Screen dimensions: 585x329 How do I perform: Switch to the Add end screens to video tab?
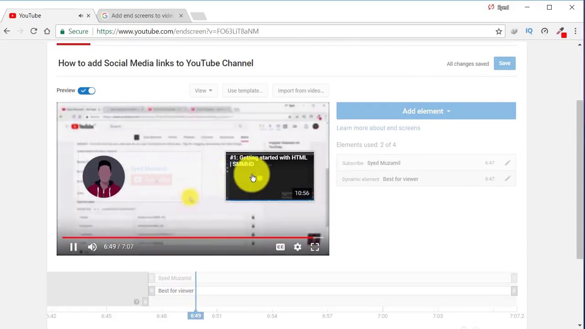pos(142,16)
